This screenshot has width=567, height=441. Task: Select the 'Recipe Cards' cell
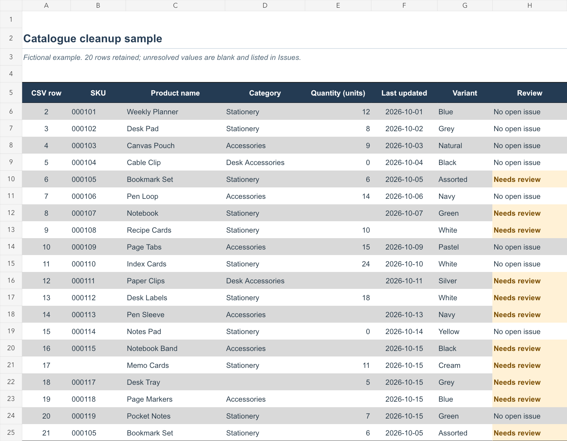[x=175, y=230]
